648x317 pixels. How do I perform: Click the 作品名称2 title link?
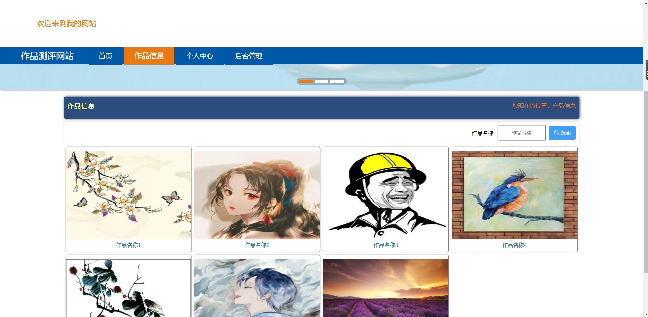[x=257, y=245]
